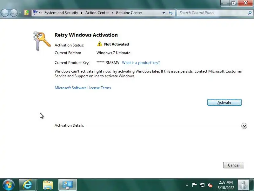Select the '*****-3MBMV' product key text

click(108, 63)
